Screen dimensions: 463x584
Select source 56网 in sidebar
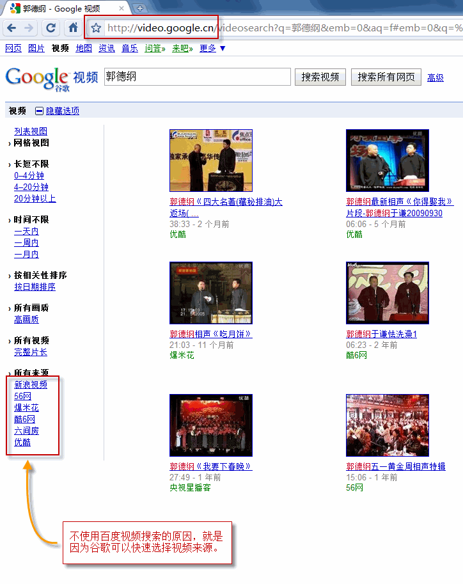pos(23,397)
